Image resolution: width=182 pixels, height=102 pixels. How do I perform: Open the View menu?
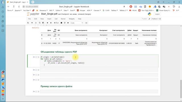(42, 19)
